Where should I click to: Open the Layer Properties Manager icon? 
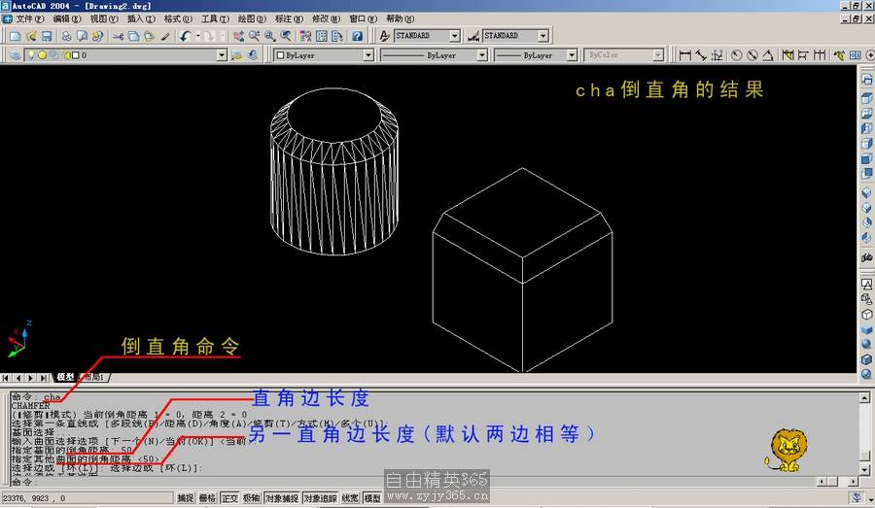[15, 55]
